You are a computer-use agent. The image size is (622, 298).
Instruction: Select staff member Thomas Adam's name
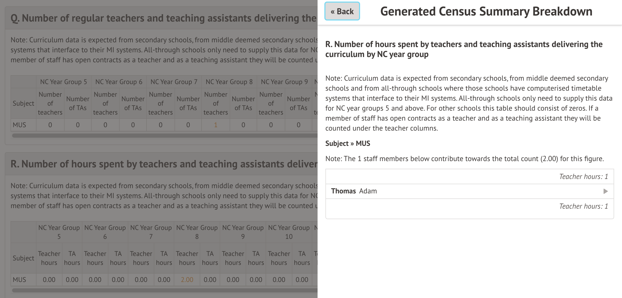[354, 191]
